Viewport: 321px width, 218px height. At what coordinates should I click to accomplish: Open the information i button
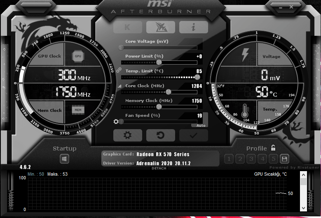pyautogui.click(x=194, y=27)
